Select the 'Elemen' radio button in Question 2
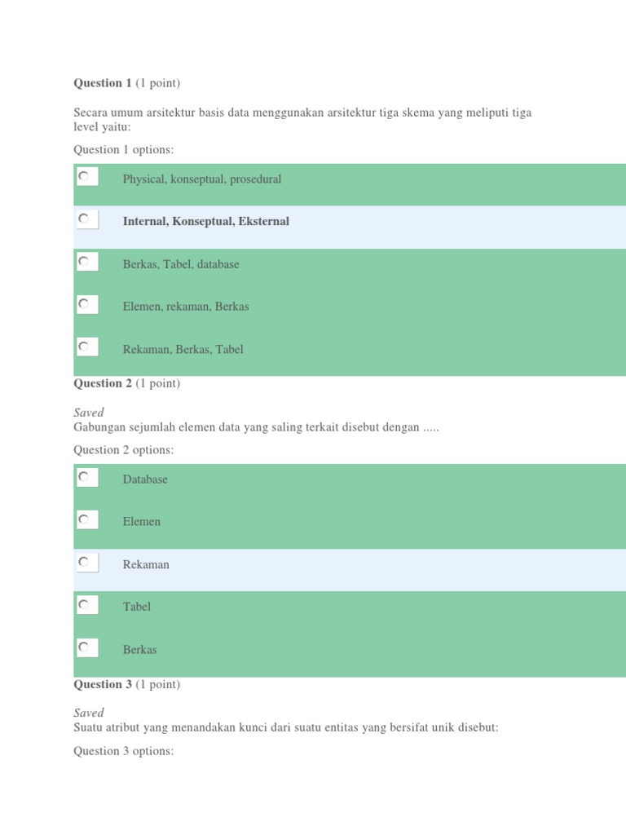The height and width of the screenshot is (835, 626). (x=84, y=519)
